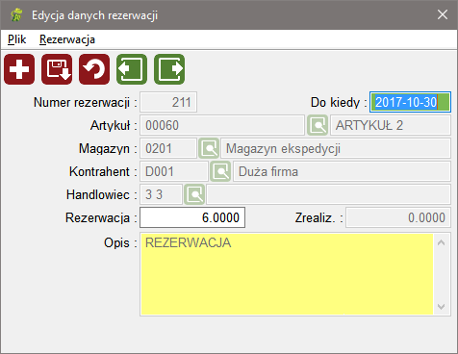Click the yellow Opis description text area
The height and width of the screenshot is (354, 458).
coord(287,274)
